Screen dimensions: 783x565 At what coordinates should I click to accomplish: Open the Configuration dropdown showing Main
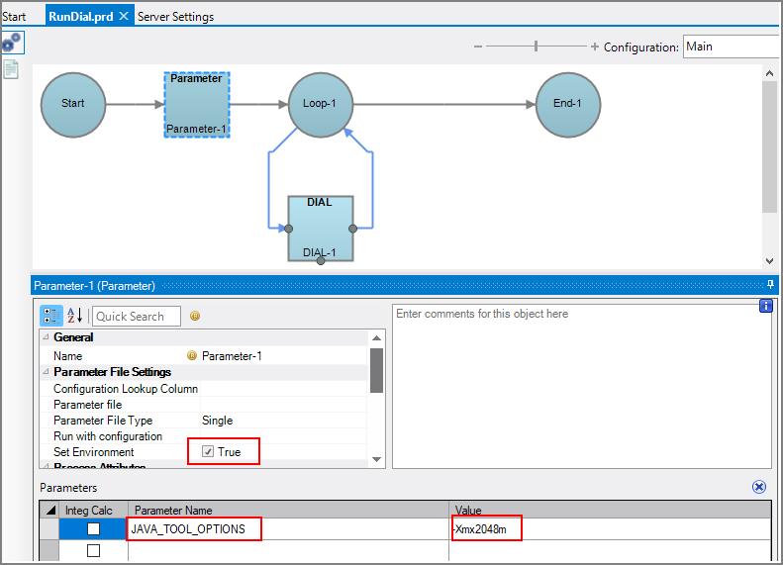pyautogui.click(x=731, y=47)
